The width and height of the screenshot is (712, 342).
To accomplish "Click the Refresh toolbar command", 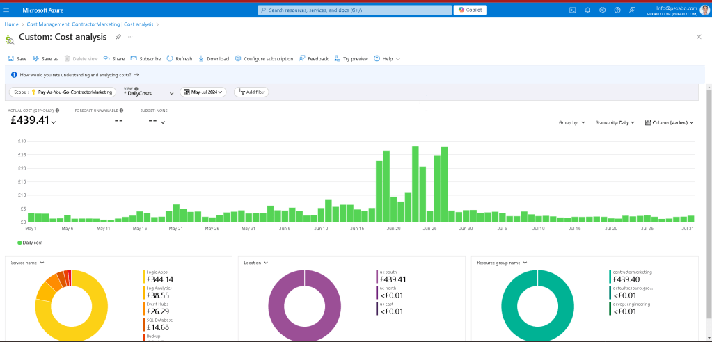I will pos(180,58).
